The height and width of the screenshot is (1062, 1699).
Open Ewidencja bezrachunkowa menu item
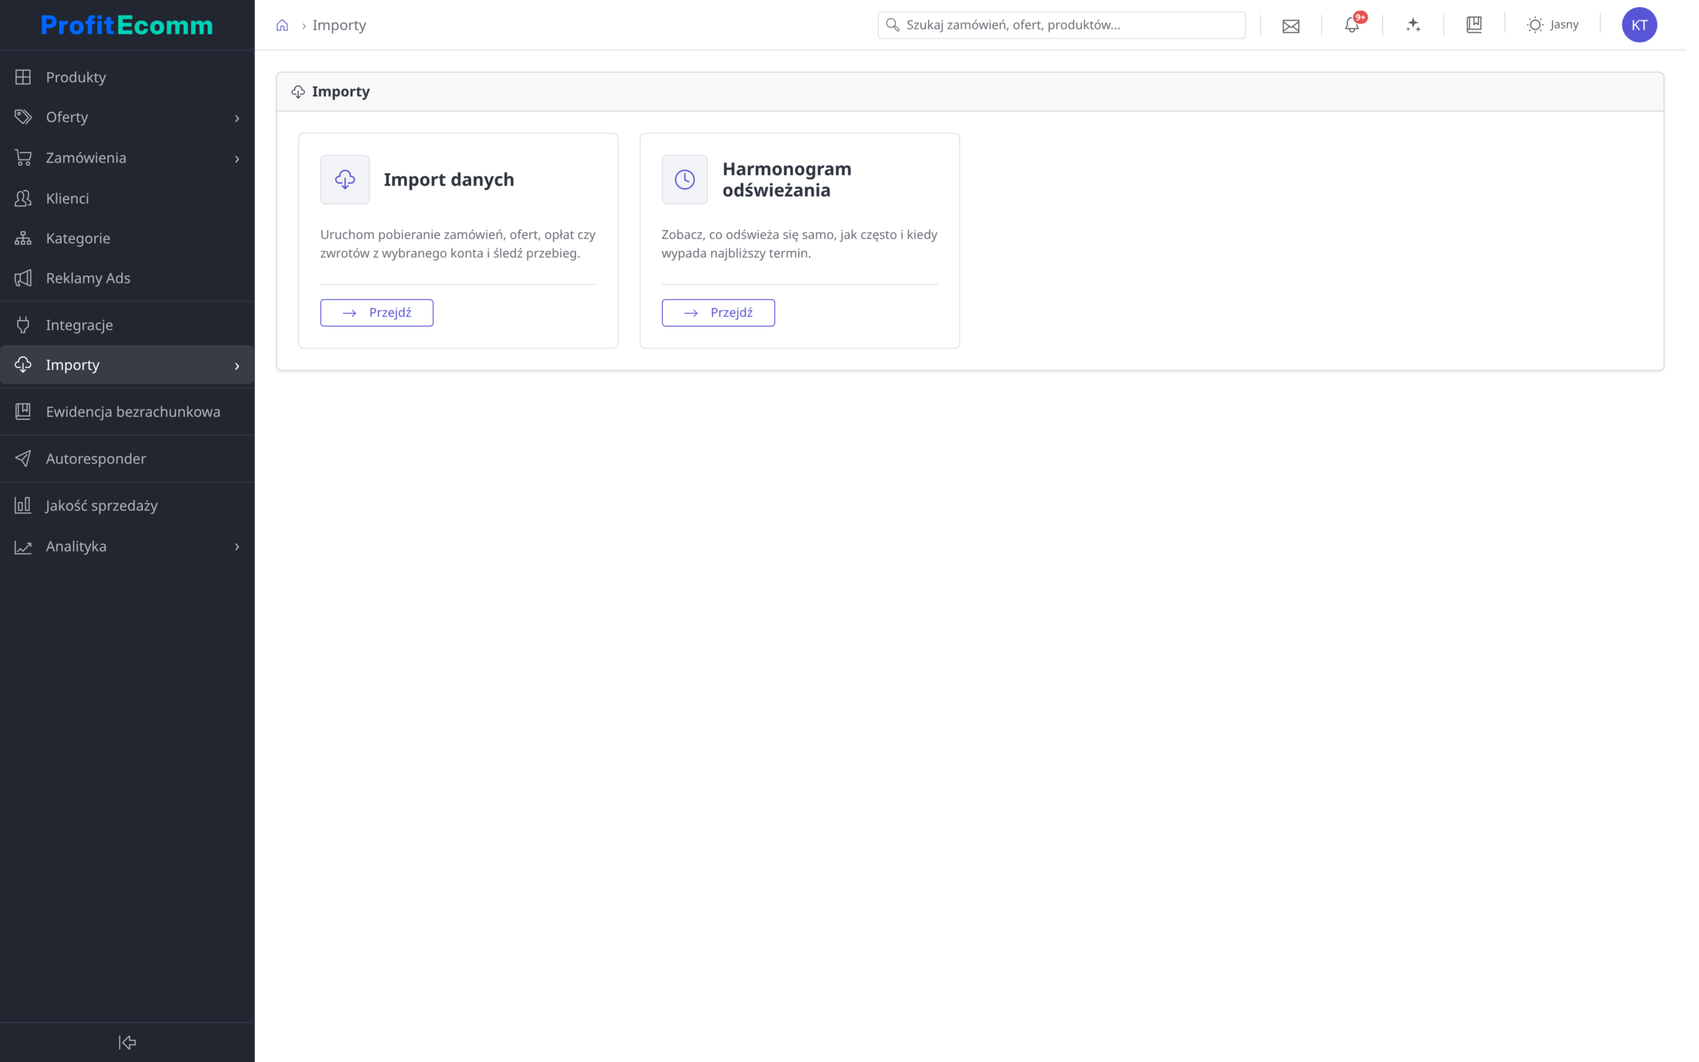coord(127,412)
